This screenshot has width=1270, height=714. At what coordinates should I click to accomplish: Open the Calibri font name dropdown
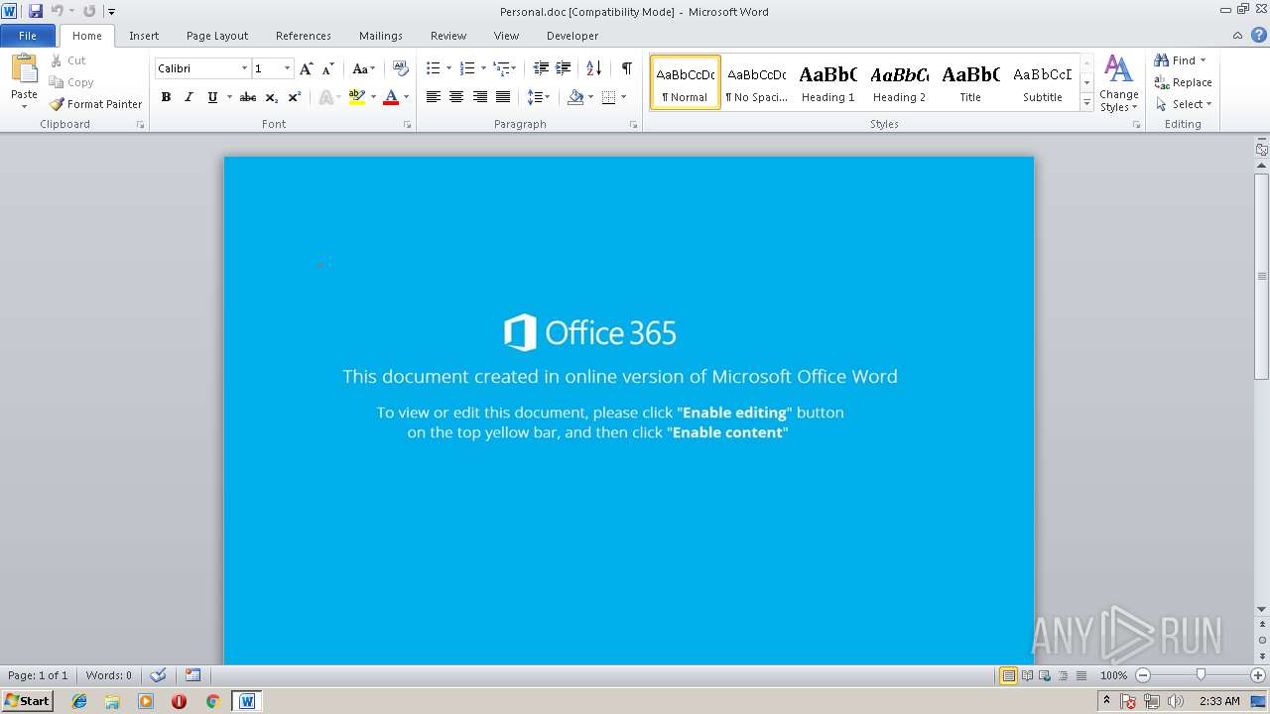pyautogui.click(x=244, y=68)
